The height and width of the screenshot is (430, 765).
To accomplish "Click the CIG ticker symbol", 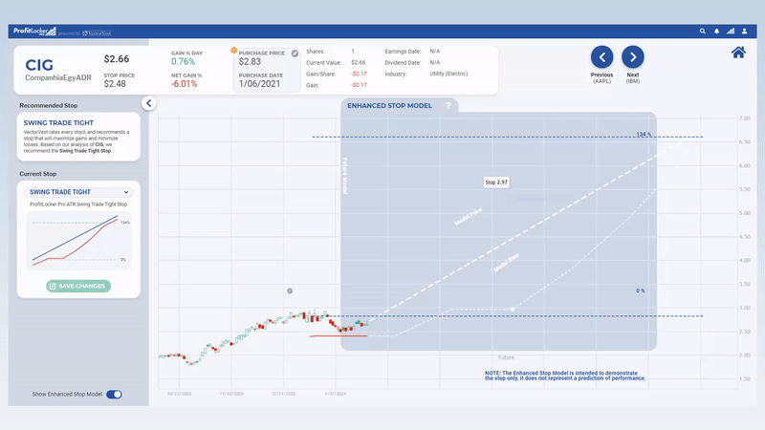I will pos(39,65).
